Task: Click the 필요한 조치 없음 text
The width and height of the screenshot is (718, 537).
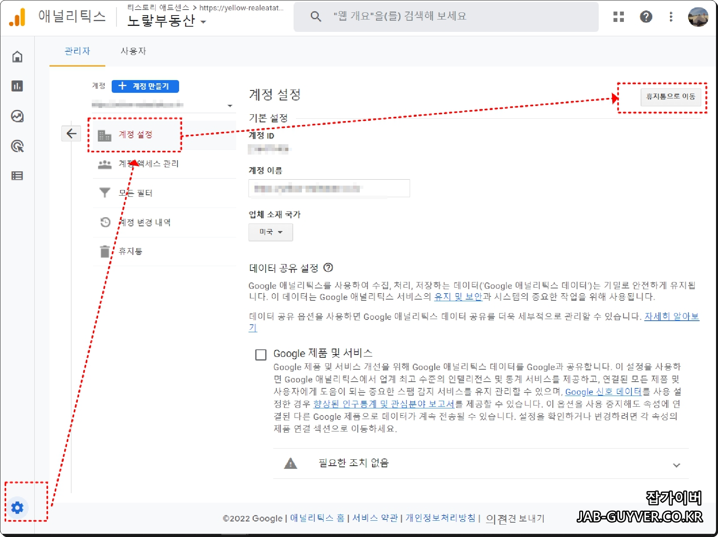Action: (x=353, y=463)
